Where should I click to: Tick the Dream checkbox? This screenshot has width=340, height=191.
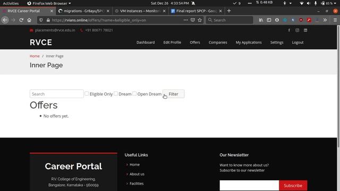[x=116, y=93]
